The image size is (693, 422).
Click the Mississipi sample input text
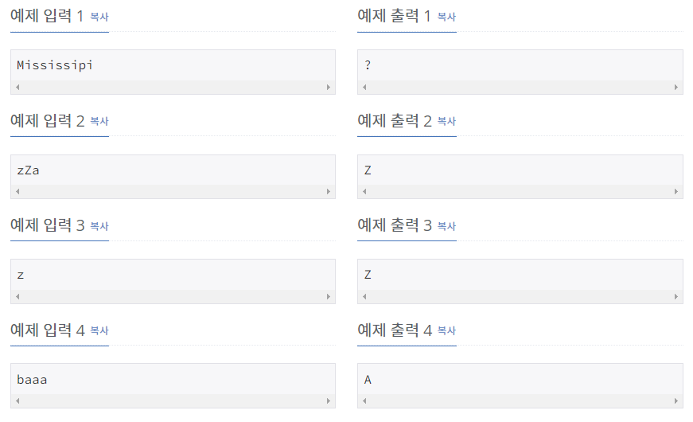point(55,65)
